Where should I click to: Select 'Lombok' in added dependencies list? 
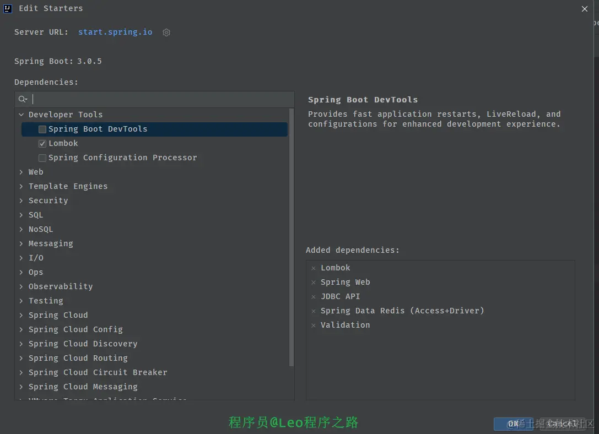point(335,268)
